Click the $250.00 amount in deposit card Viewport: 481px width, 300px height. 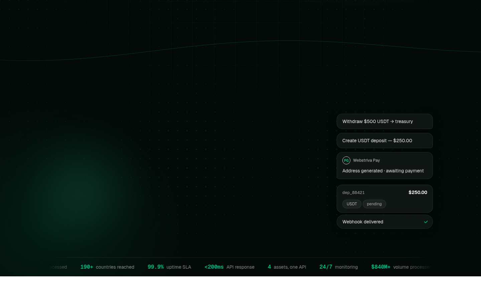coord(418,192)
